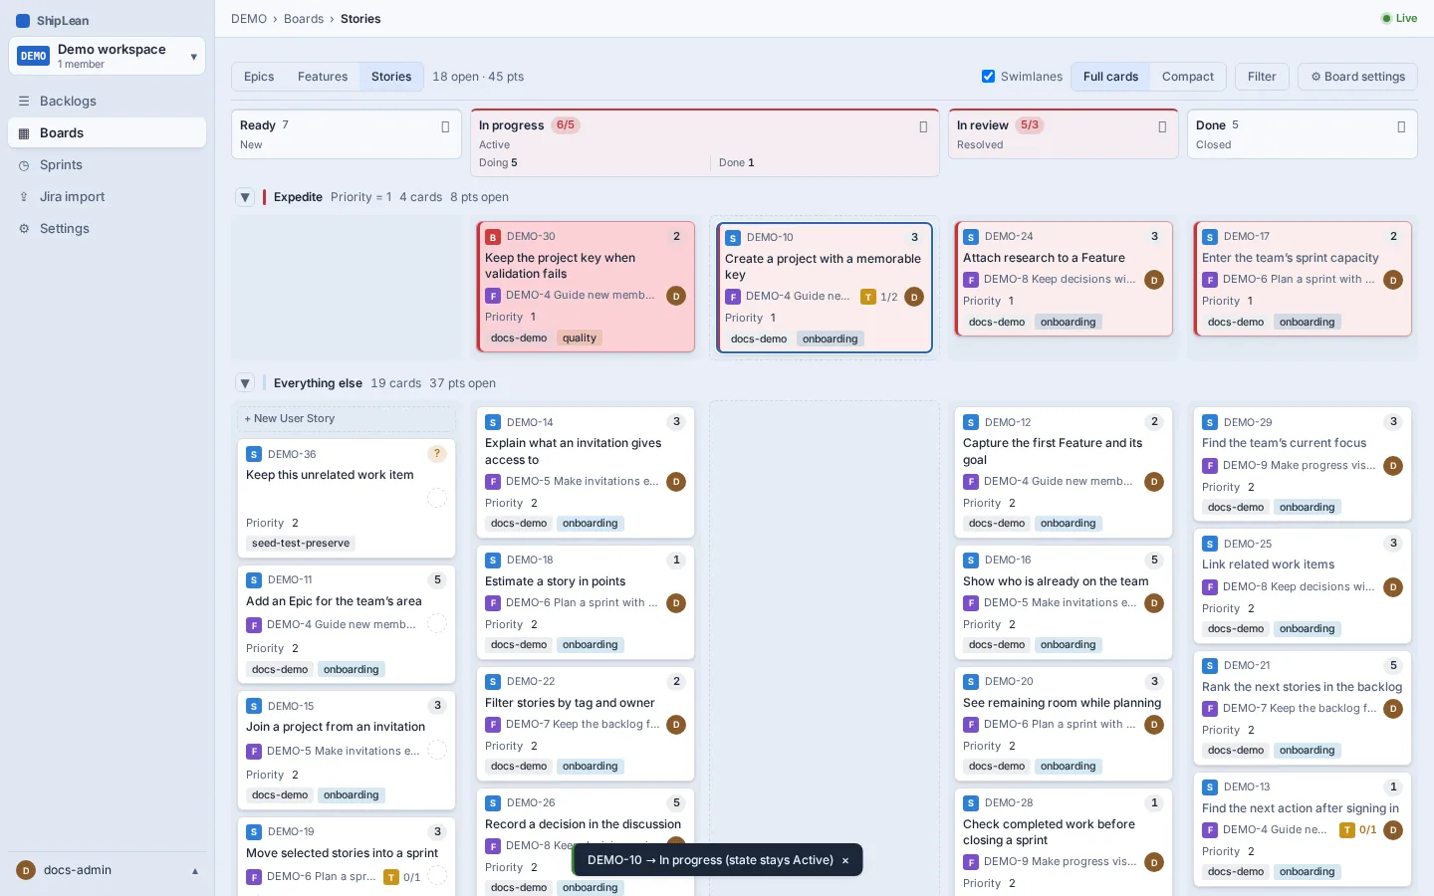The image size is (1434, 896).
Task: Navigate to DEMO in the breadcrumb
Action: [249, 19]
